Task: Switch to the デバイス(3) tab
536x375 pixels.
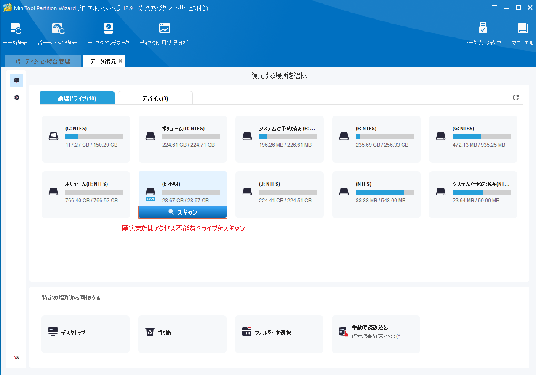Action: pyautogui.click(x=155, y=98)
